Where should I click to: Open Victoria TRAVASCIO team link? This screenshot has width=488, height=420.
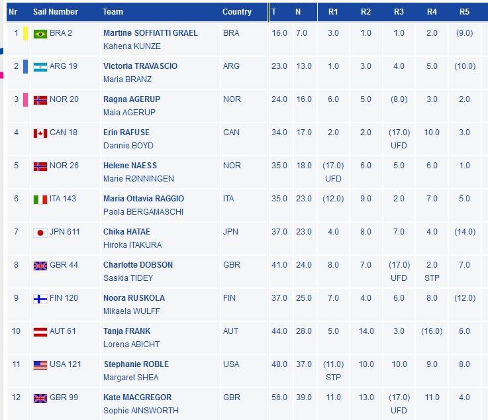click(x=140, y=66)
